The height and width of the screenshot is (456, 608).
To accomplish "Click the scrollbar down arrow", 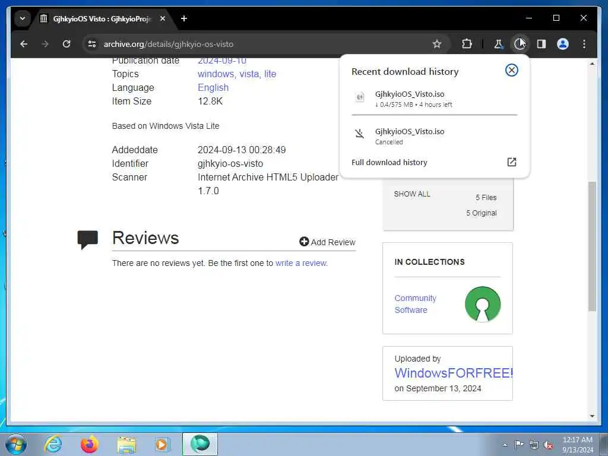I will tap(592, 416).
